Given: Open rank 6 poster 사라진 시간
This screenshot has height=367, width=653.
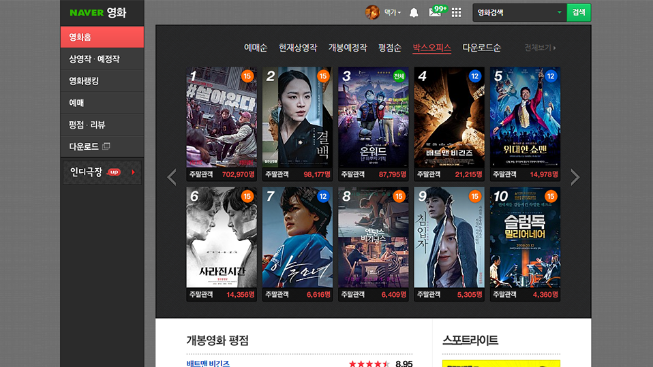Looking at the screenshot, I should pos(222,237).
